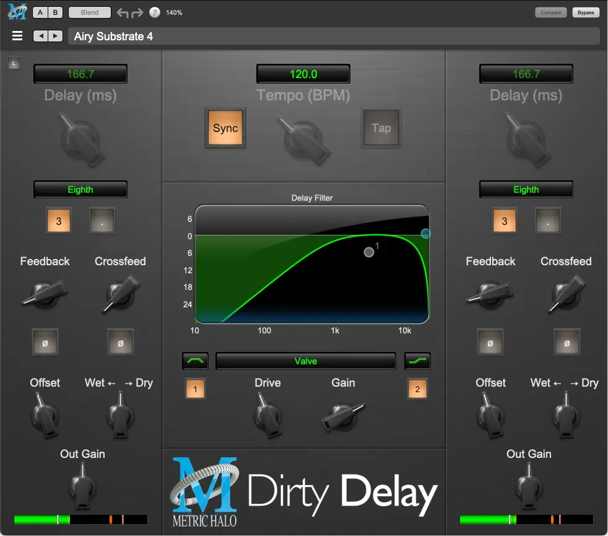Toggle right channel dotted note button
Image resolution: width=608 pixels, height=536 pixels.
coord(547,221)
